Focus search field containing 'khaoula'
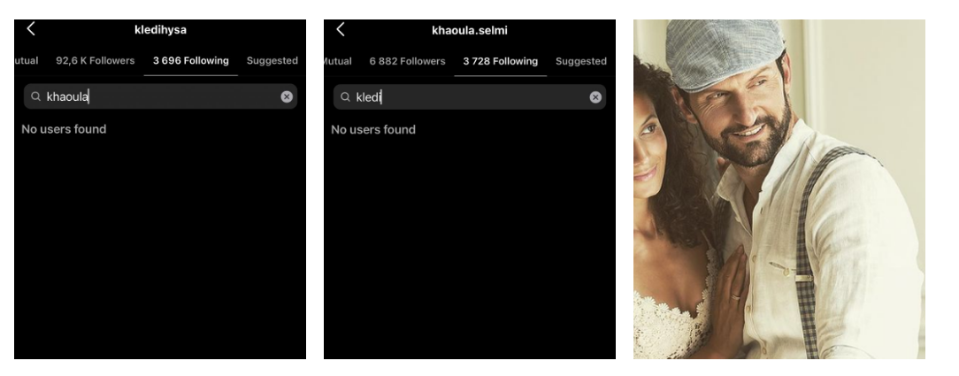 tap(160, 96)
